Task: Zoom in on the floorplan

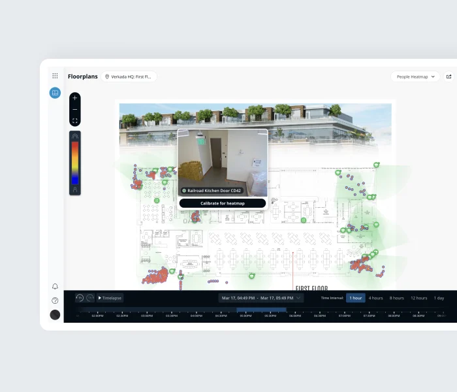Action: click(75, 98)
